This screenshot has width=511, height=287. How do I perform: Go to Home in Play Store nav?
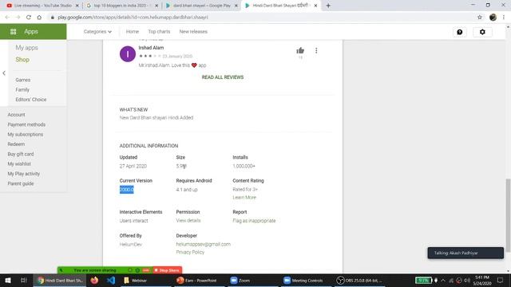[133, 32]
